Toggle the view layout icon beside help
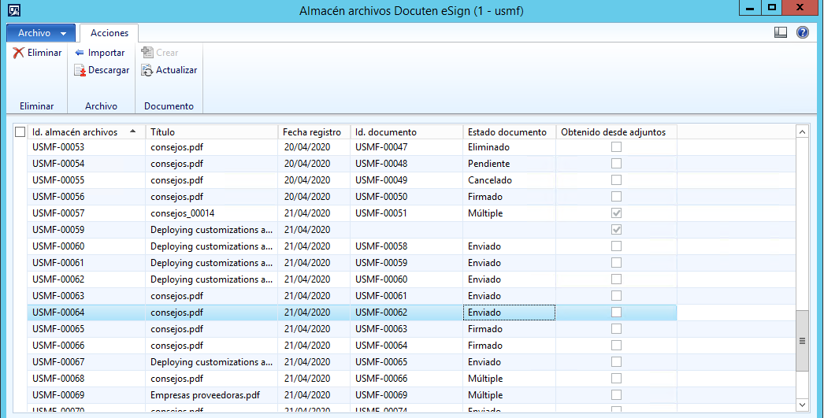Image resolution: width=824 pixels, height=418 pixels. 781,32
